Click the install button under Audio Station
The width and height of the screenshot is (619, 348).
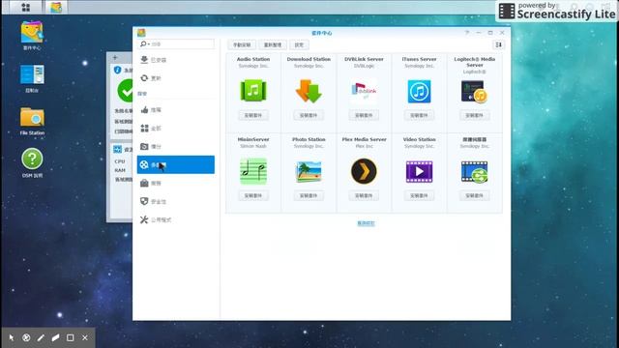(x=253, y=115)
